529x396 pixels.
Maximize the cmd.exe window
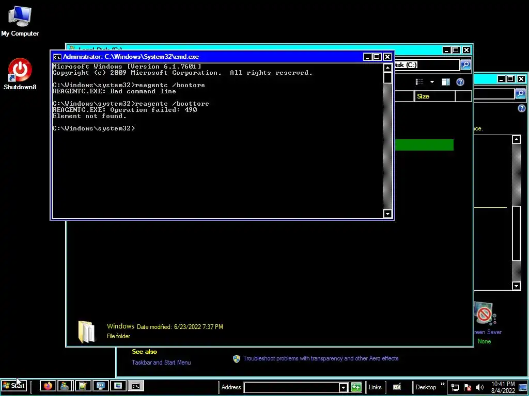[x=377, y=57]
